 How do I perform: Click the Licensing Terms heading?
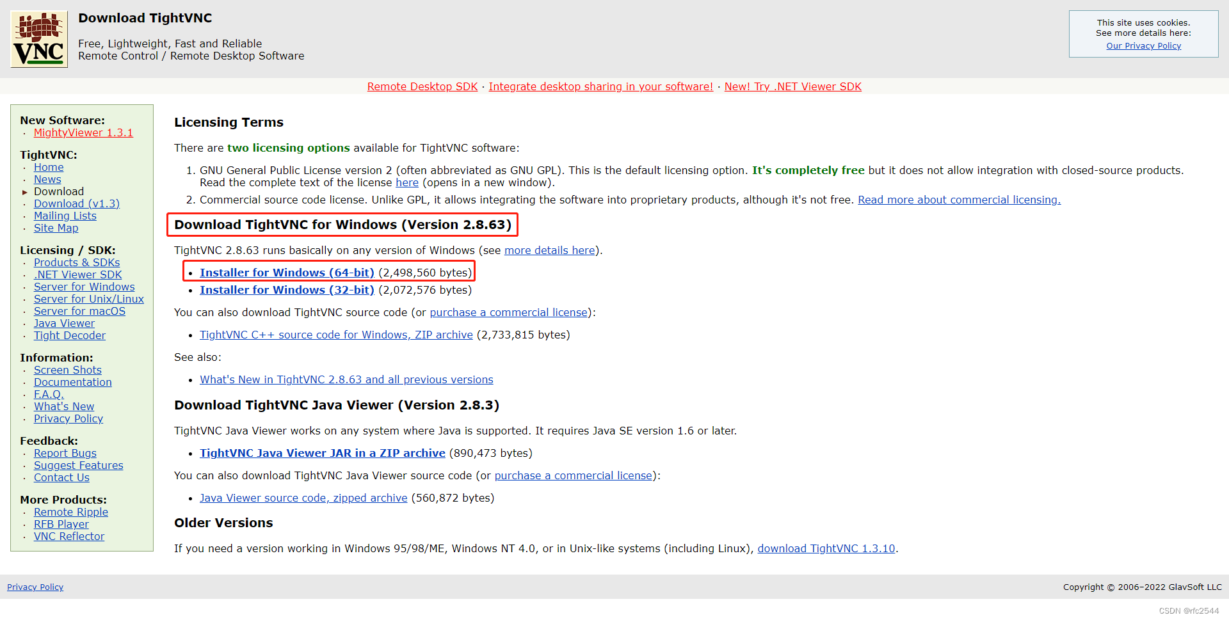click(229, 122)
